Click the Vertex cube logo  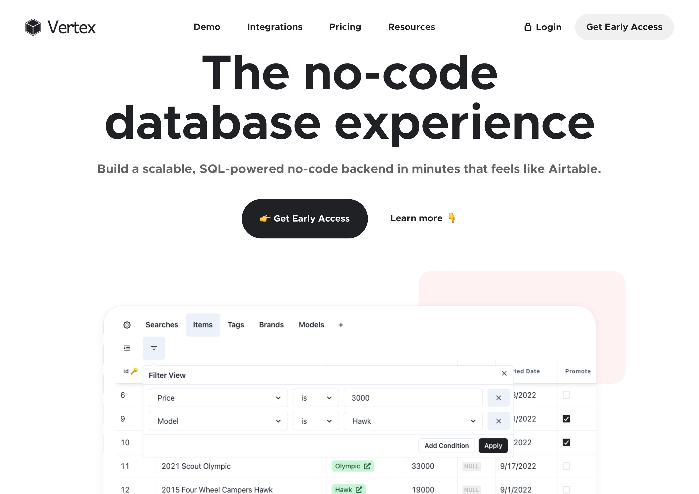coord(33,27)
